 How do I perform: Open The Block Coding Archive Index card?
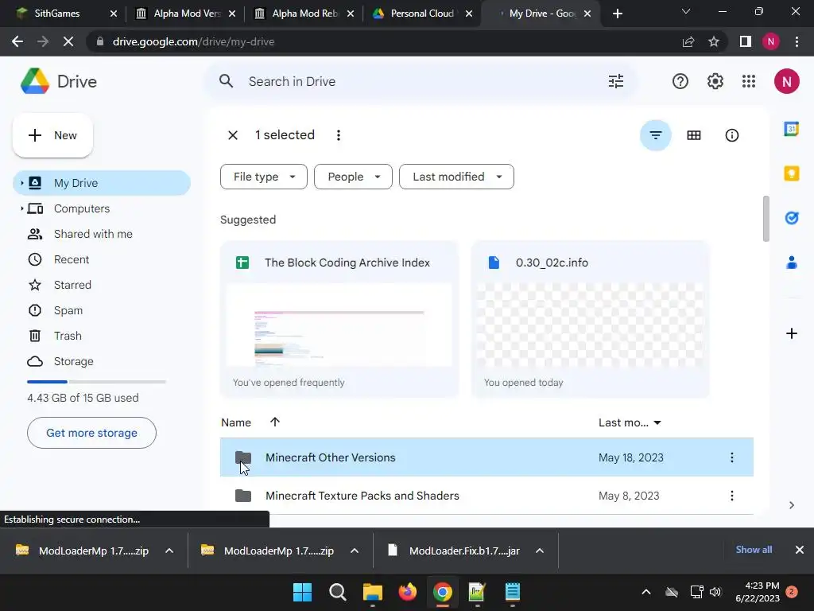coord(339,320)
